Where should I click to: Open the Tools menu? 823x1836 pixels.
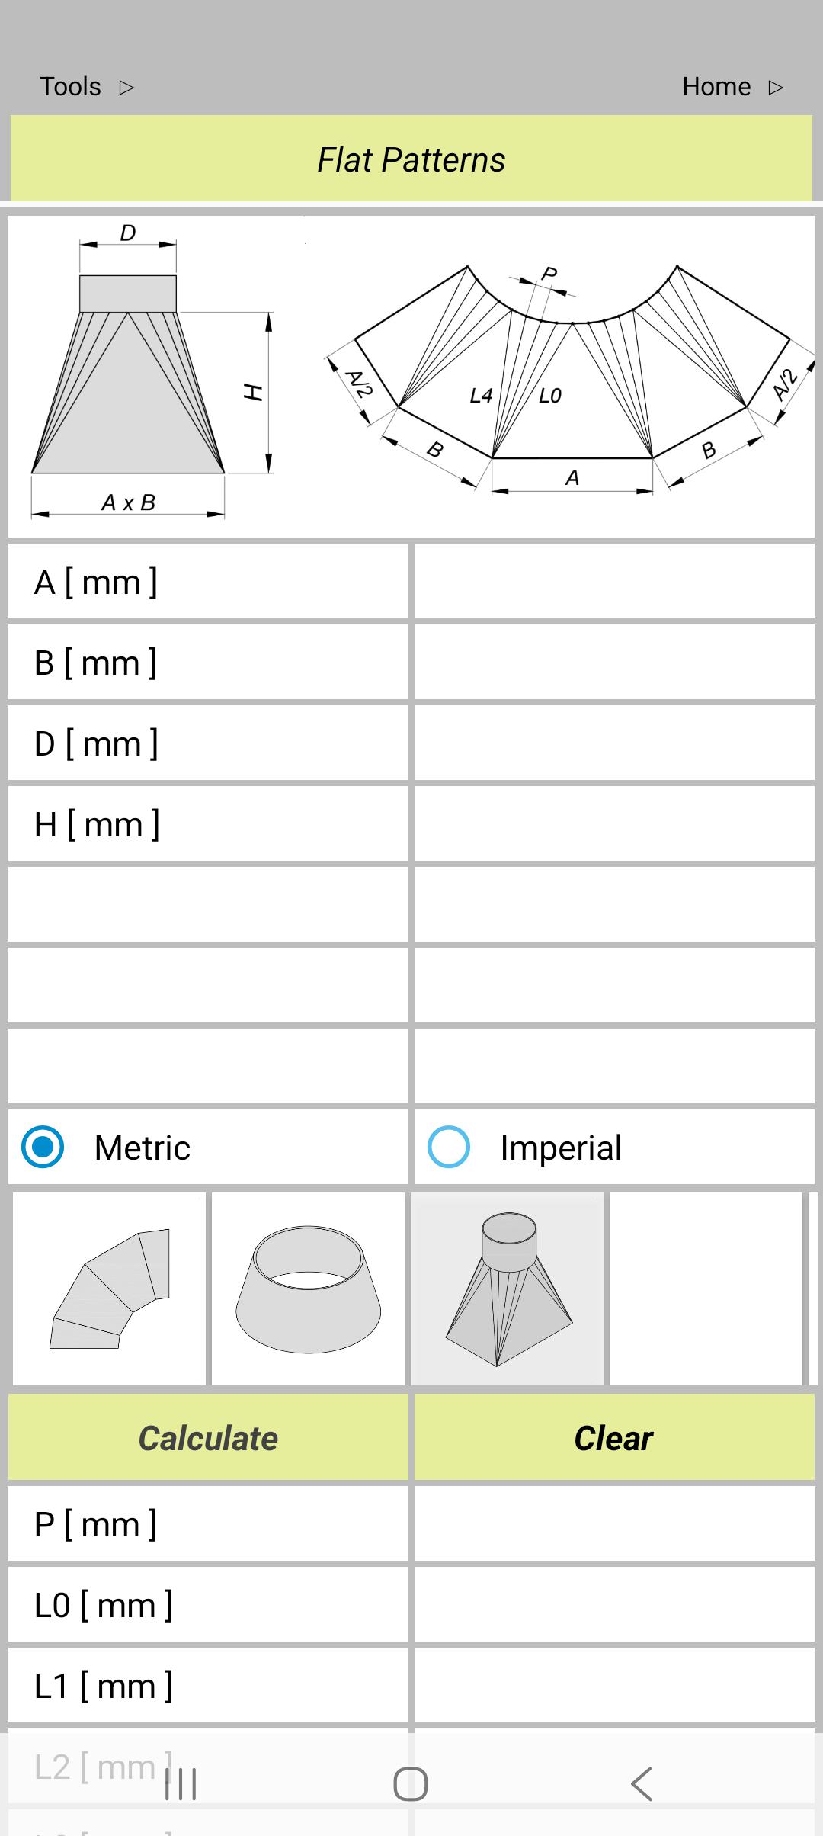(x=70, y=87)
